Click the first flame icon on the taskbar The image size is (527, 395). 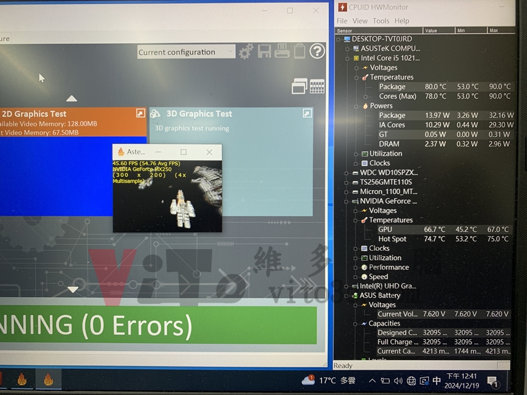click(x=22, y=380)
